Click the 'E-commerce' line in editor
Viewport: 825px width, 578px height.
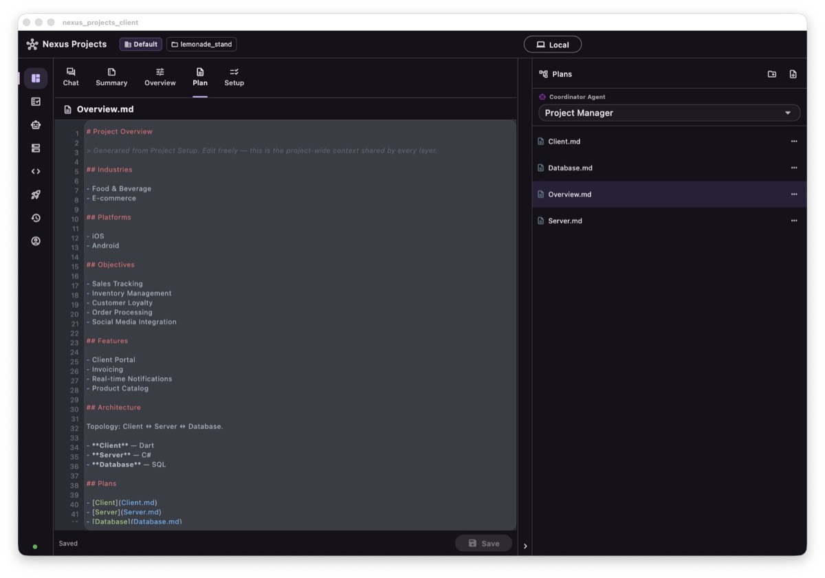point(111,198)
